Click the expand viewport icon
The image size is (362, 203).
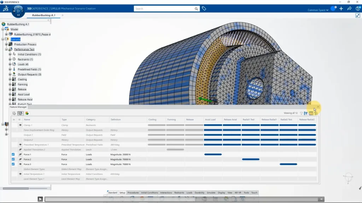point(358,16)
